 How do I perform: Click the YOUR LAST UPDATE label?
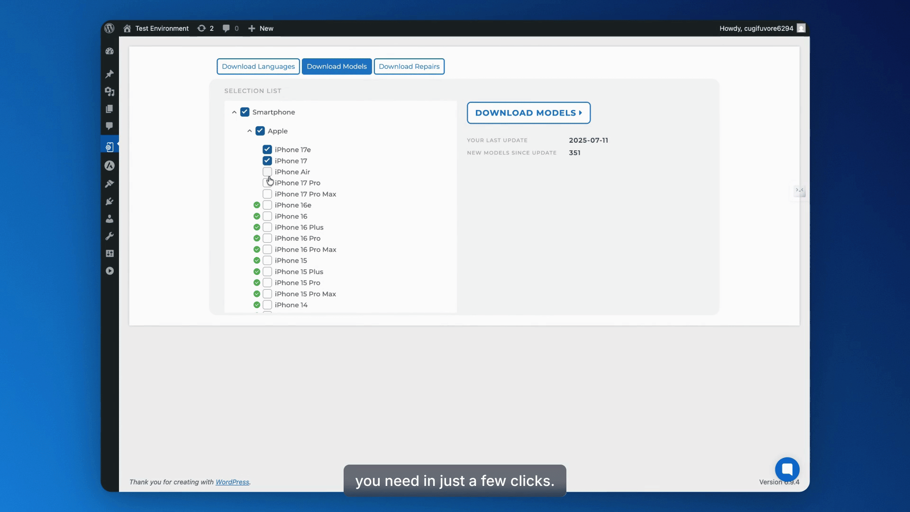pyautogui.click(x=497, y=140)
